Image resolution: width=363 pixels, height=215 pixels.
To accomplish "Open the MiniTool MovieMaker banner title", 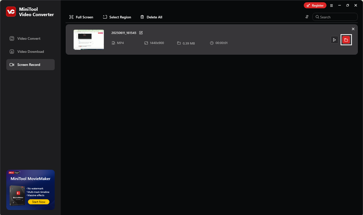I will pyautogui.click(x=31, y=179).
